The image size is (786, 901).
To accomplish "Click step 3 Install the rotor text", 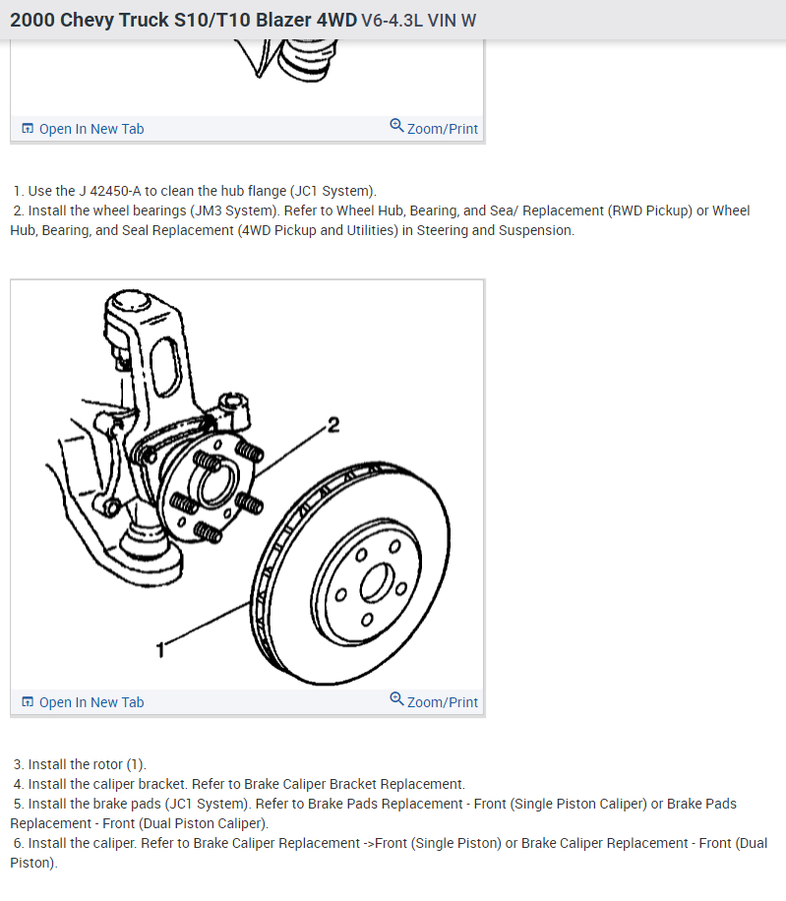I will (x=80, y=764).
